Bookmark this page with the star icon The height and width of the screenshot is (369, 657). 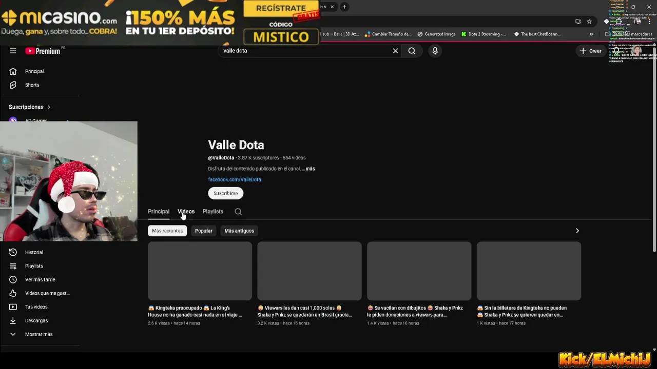589,22
